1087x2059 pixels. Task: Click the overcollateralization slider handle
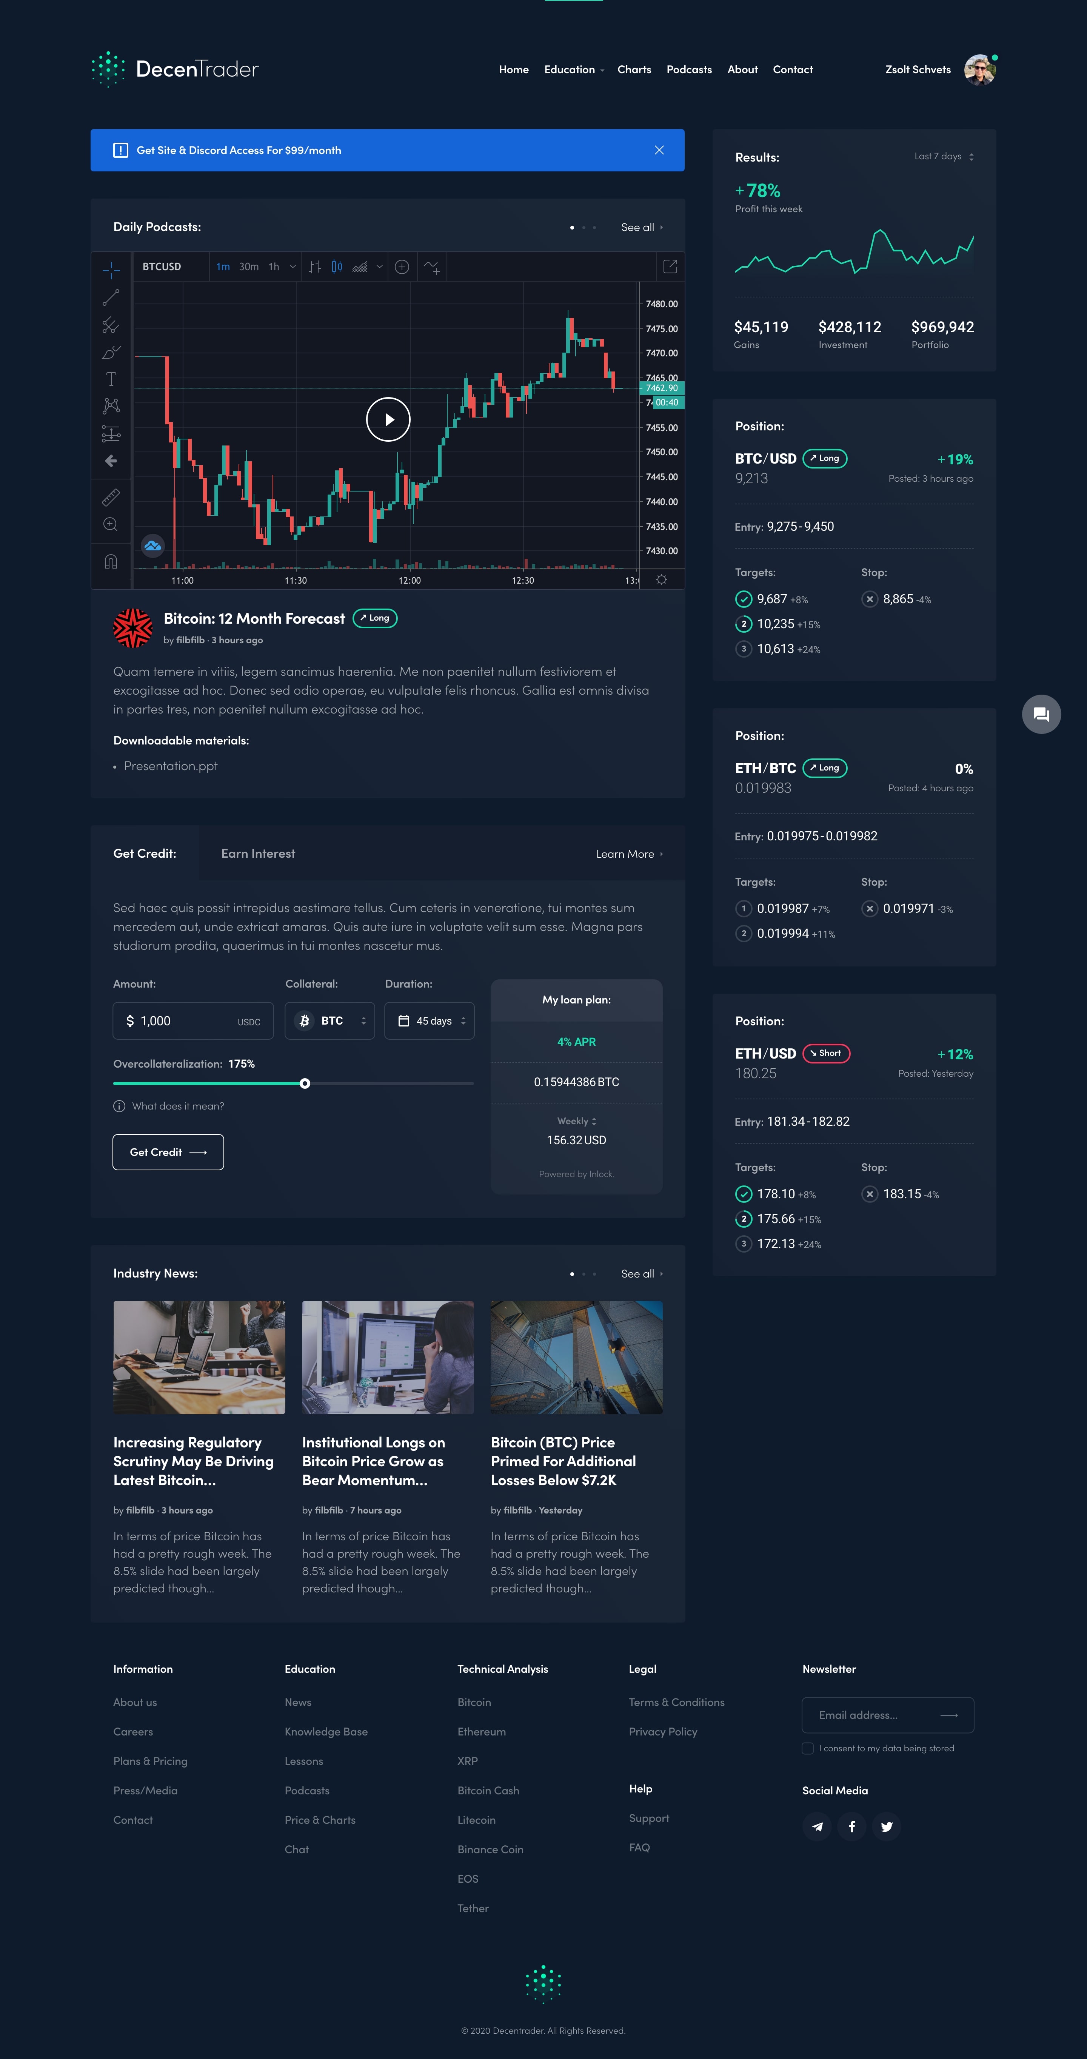click(x=305, y=1083)
